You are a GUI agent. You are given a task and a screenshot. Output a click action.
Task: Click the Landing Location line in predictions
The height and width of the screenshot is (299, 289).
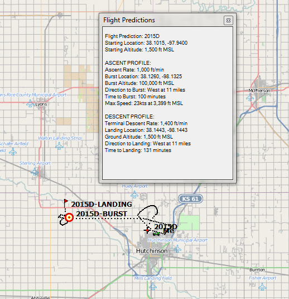[x=146, y=130]
